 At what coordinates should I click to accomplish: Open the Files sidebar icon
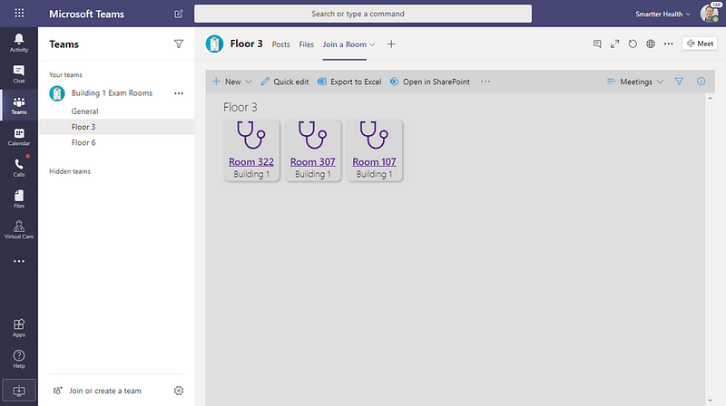(x=19, y=198)
